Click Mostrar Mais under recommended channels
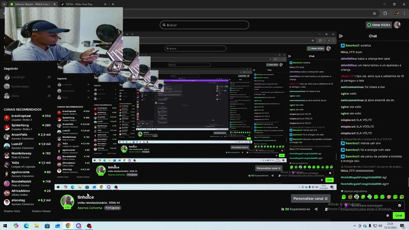The image size is (409, 230). pos(12,211)
